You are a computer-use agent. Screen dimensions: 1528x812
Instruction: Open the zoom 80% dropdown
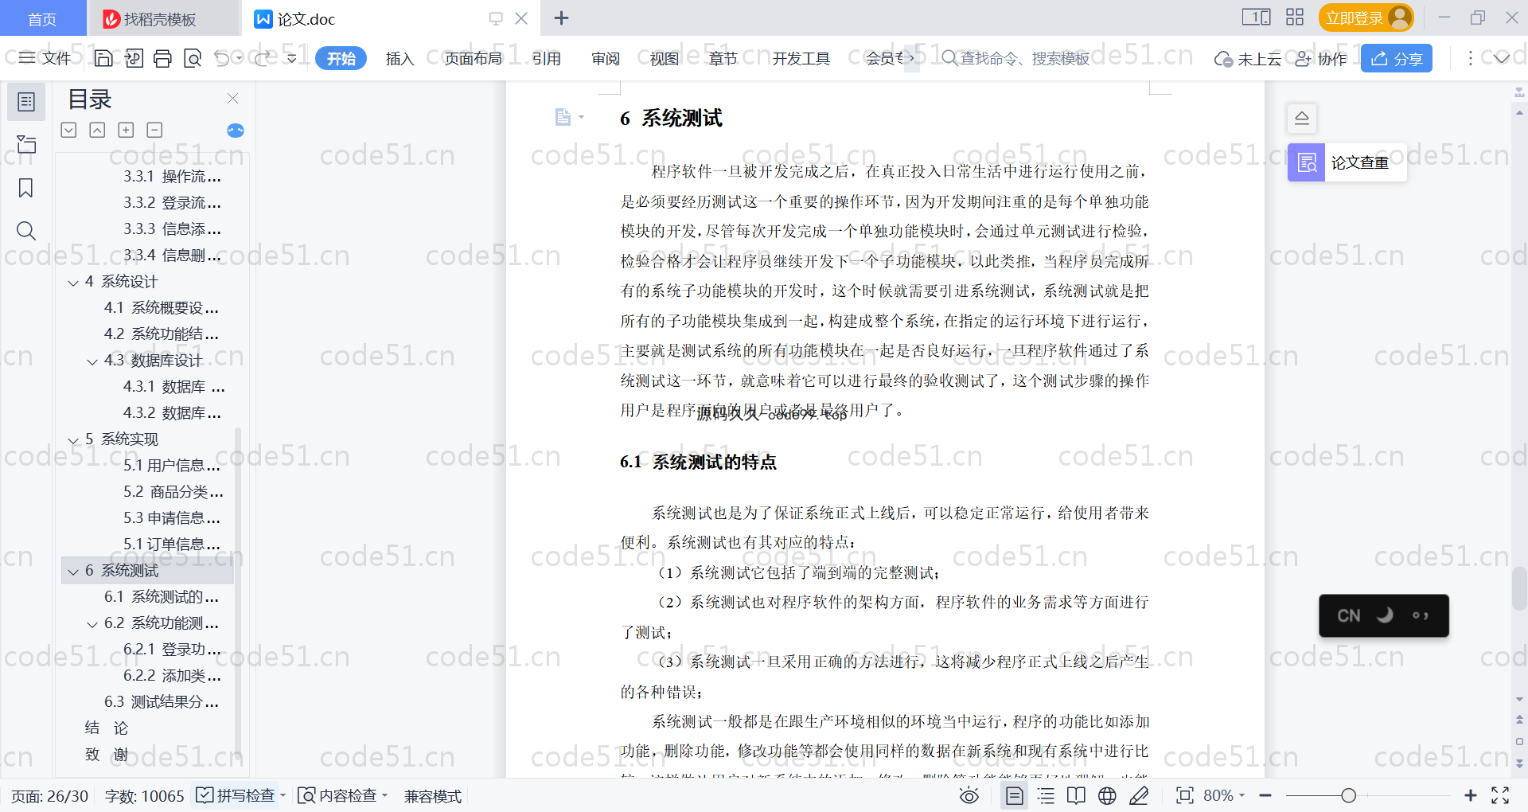1224,795
